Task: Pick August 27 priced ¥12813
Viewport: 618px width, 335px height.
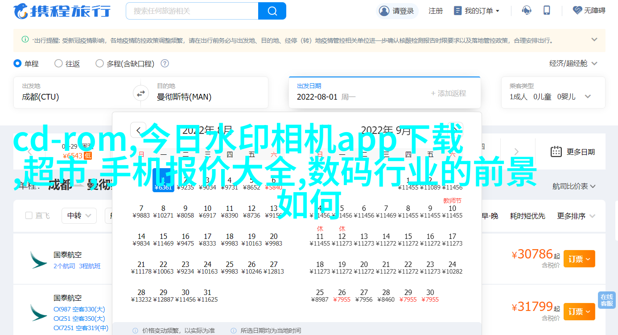Action: coord(274,267)
